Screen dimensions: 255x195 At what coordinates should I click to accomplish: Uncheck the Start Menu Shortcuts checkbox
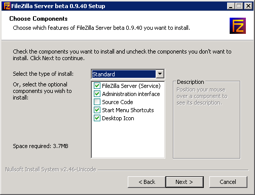point(97,110)
